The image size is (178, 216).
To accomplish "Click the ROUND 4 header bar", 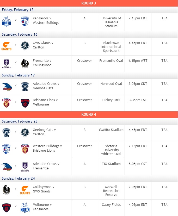I will (89, 114).
